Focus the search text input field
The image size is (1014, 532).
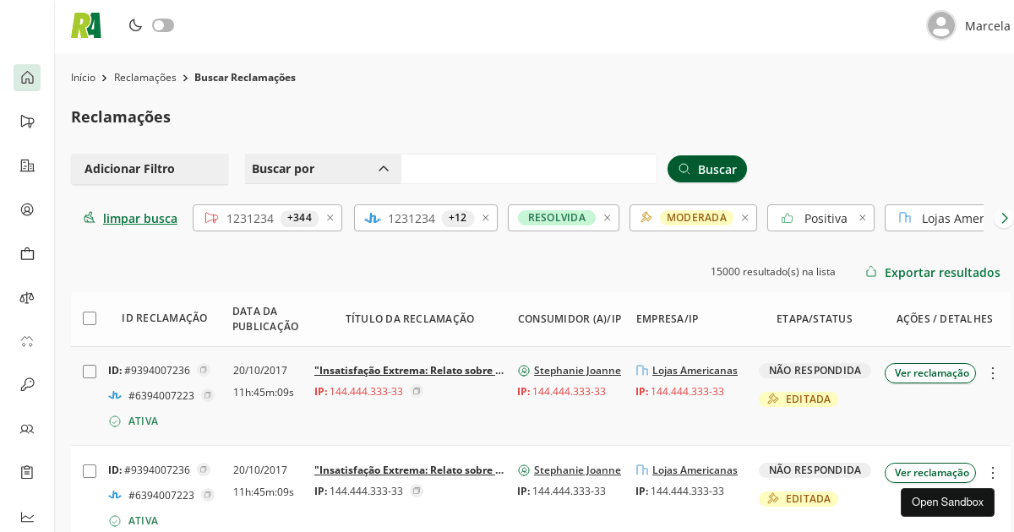529,169
